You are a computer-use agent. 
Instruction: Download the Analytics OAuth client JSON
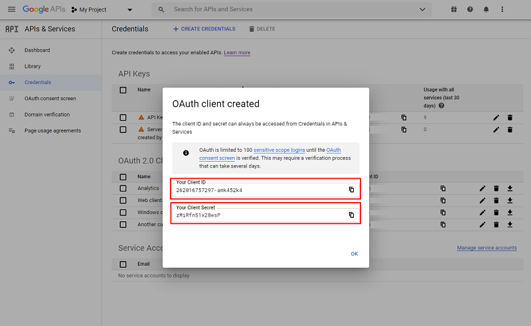click(510, 188)
